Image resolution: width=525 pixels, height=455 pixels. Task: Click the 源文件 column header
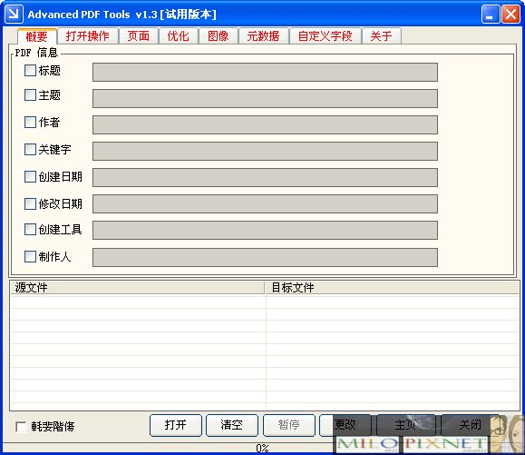(x=137, y=288)
